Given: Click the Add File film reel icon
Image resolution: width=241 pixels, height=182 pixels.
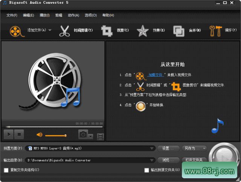Looking at the screenshot, I should click(15, 31).
